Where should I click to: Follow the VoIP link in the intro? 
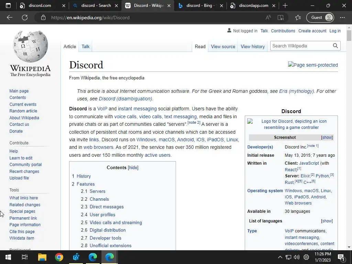click(102, 109)
